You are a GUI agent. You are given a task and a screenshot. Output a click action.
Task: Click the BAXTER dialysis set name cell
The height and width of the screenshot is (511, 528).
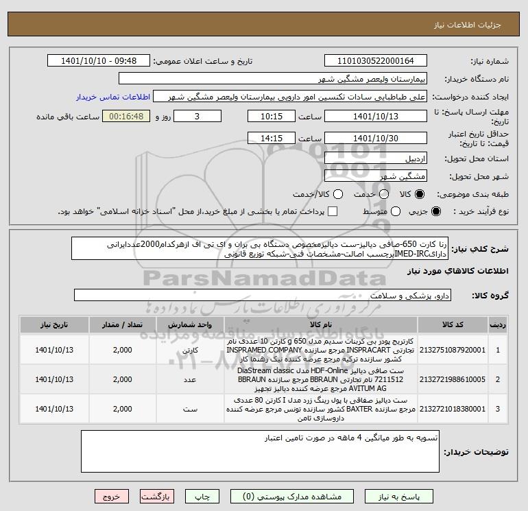pyautogui.click(x=321, y=409)
